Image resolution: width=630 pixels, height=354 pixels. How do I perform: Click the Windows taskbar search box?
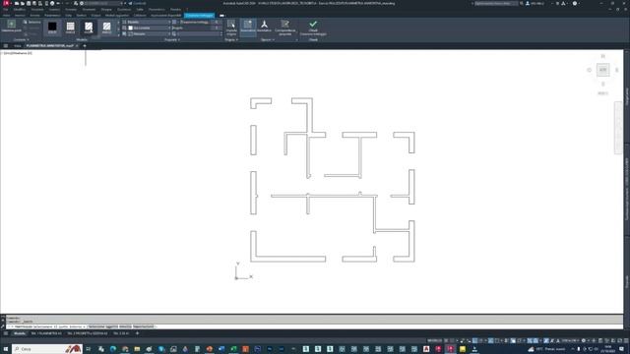[x=47, y=349]
